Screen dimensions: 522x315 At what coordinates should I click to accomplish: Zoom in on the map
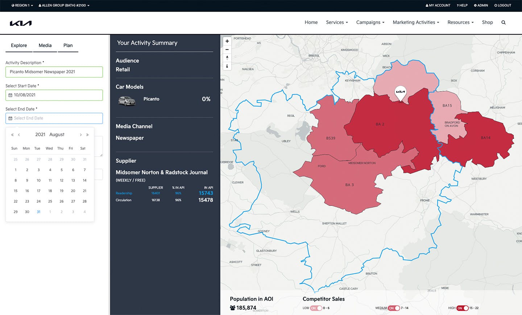pos(227,41)
